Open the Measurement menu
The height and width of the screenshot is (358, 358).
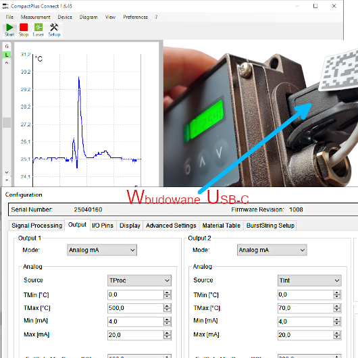tap(35, 17)
